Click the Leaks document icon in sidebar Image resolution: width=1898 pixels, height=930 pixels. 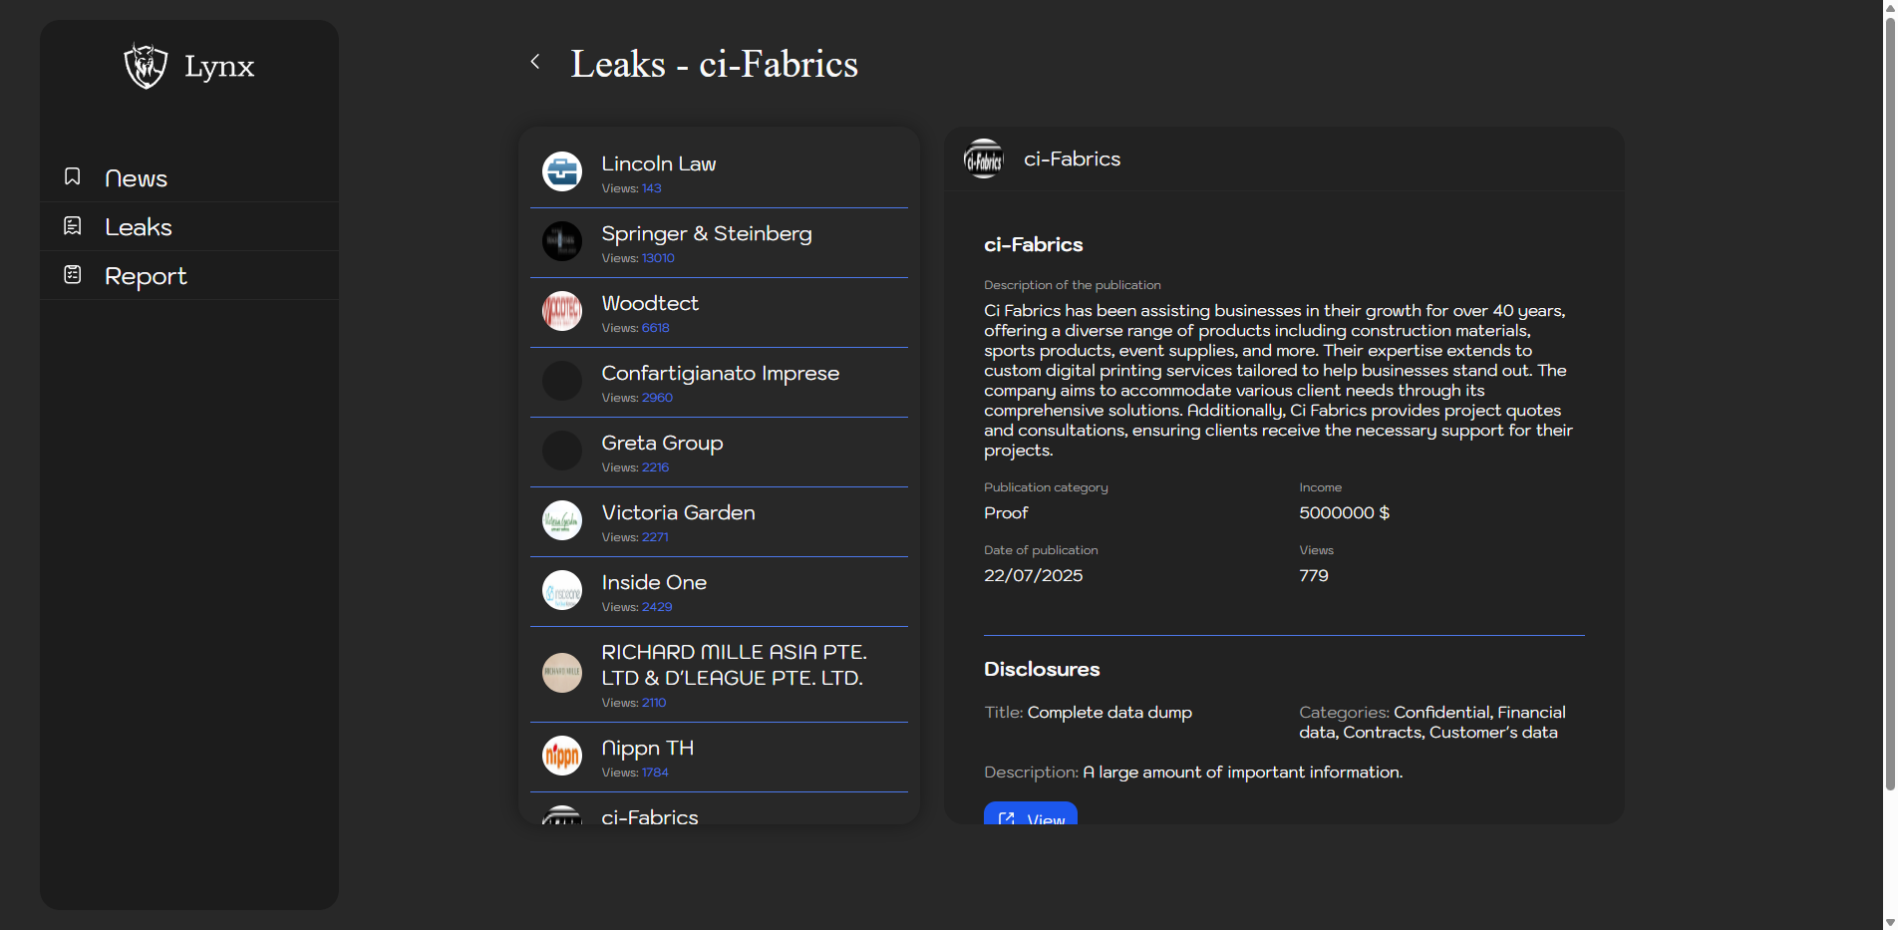[73, 226]
